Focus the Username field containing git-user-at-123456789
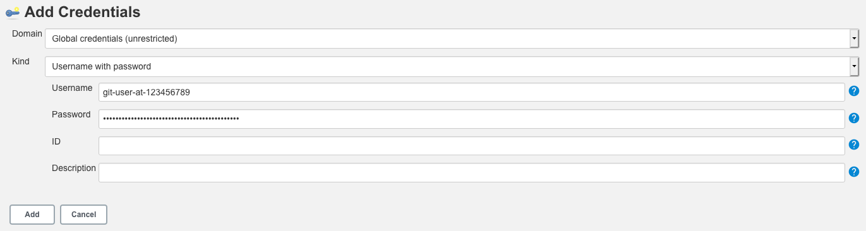The height and width of the screenshot is (231, 866). point(472,92)
